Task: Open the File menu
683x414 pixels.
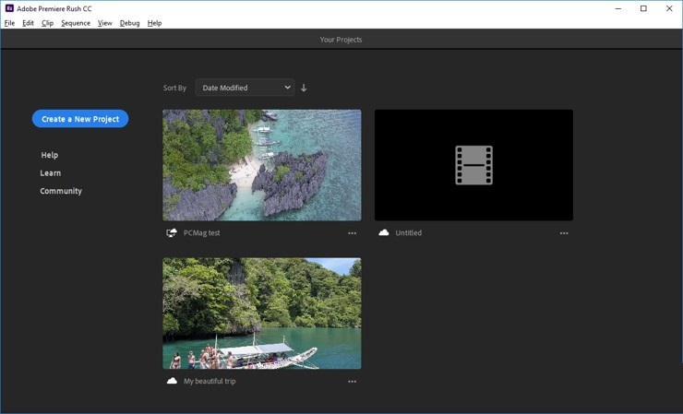Action: click(x=9, y=23)
